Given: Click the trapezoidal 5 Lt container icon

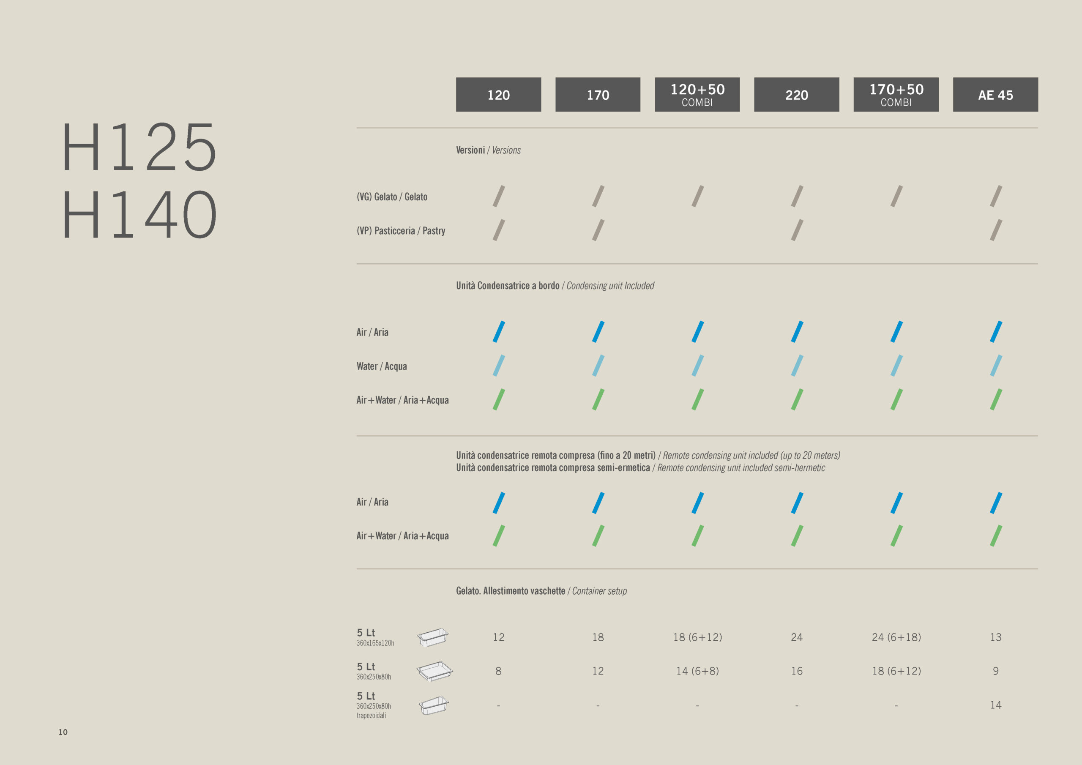Looking at the screenshot, I should pyautogui.click(x=434, y=705).
